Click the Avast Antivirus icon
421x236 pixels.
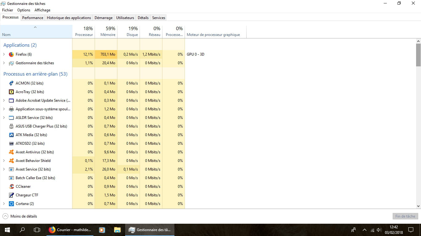11,152
